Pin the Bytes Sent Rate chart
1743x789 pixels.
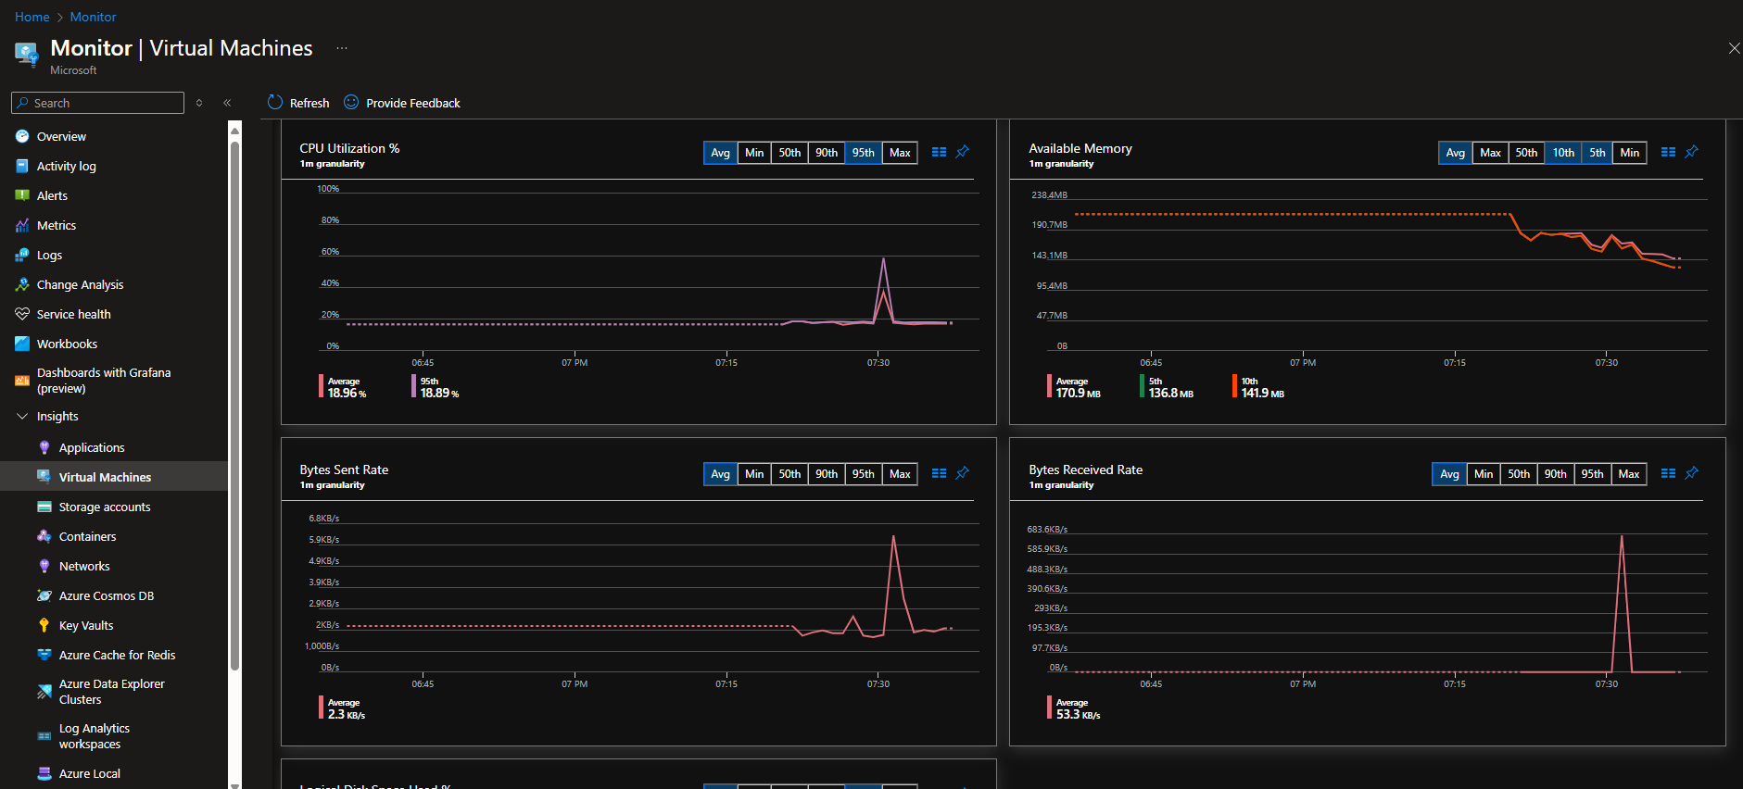click(963, 473)
